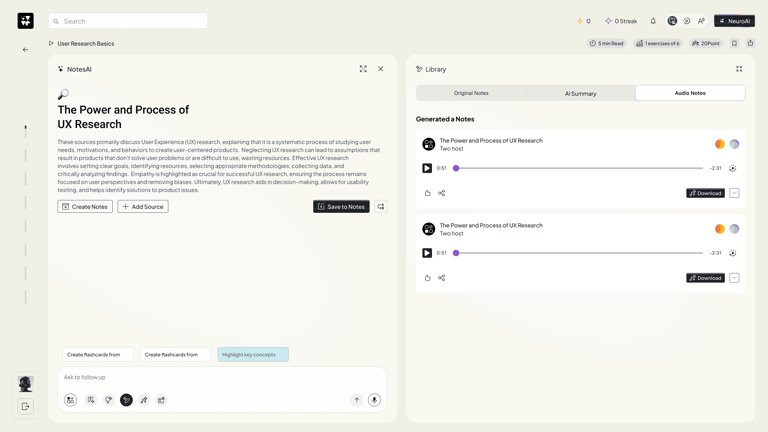Screen dimensions: 768x432
Task: Open more options for first audio note
Action: 734,193
